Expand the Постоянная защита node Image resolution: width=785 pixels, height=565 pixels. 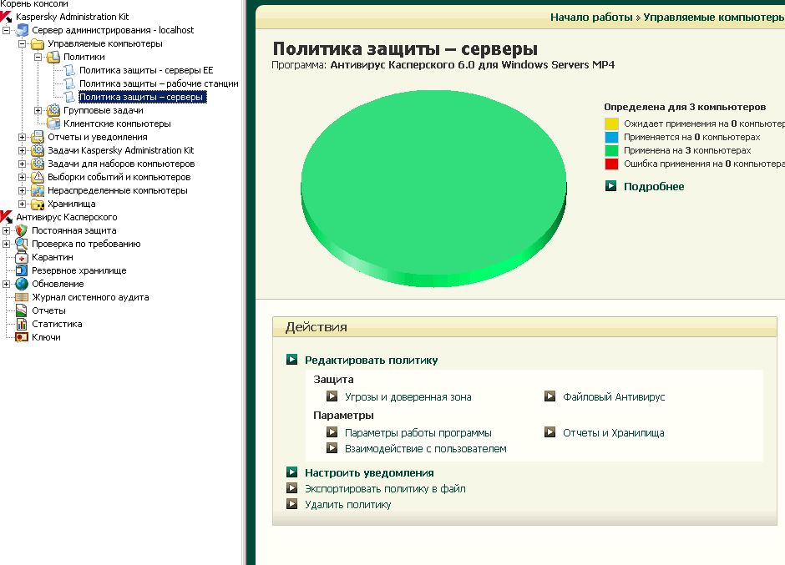coord(7,230)
